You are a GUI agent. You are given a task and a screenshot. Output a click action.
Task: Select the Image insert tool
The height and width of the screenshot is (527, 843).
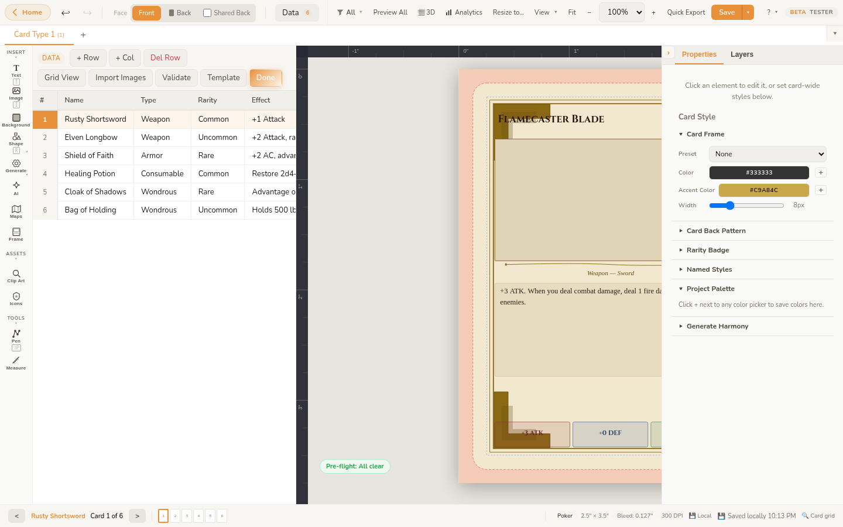pyautogui.click(x=16, y=94)
